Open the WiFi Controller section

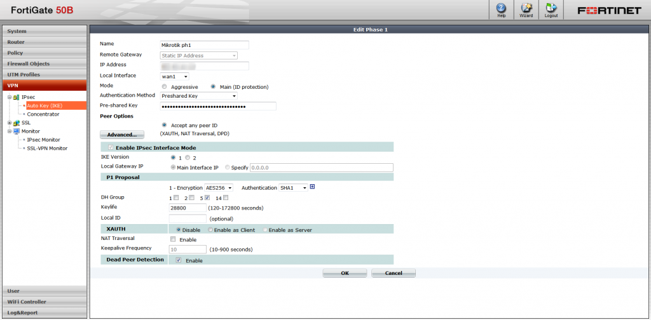tap(45, 302)
